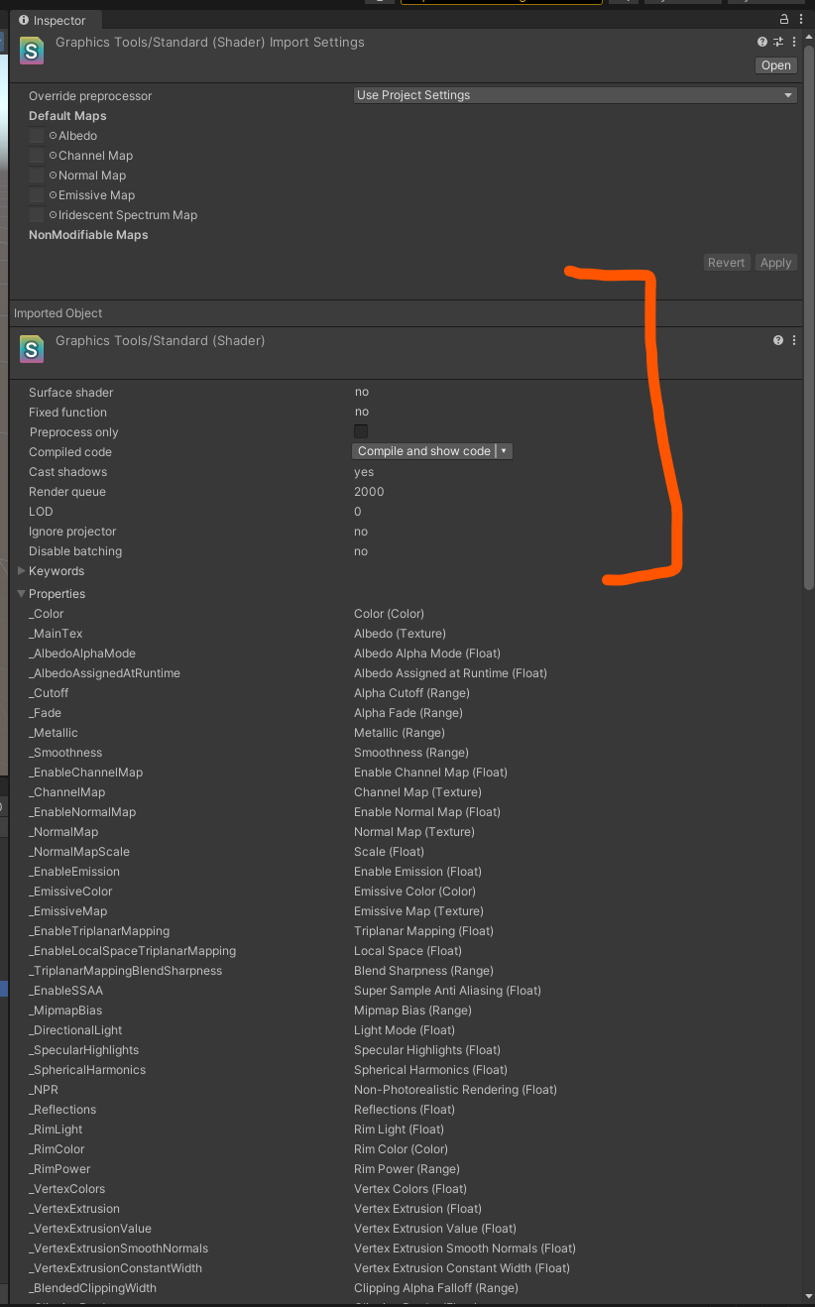
Task: Open help for the imported shader object
Action: coord(777,340)
